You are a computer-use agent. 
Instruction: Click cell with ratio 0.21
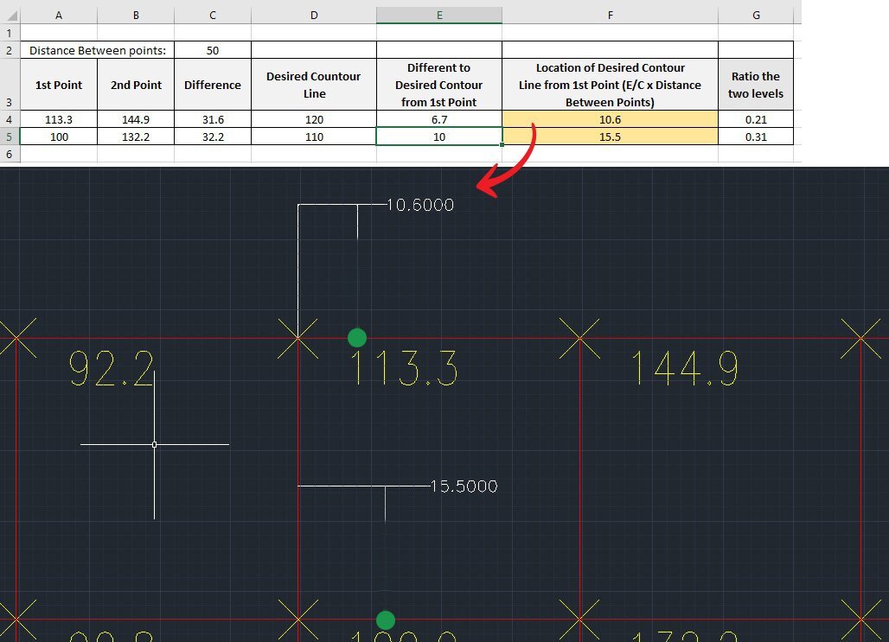tap(755, 119)
